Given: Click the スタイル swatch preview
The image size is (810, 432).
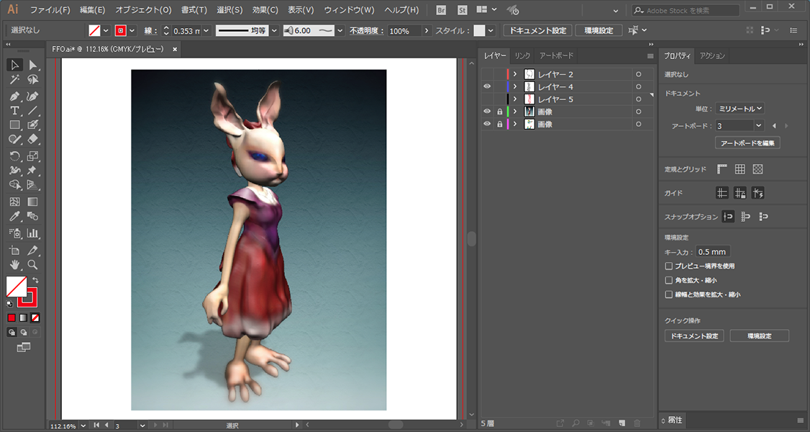Looking at the screenshot, I should coord(479,30).
